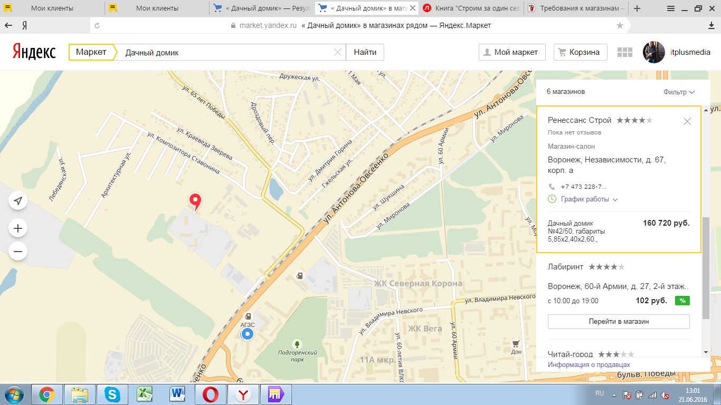
Task: Click the locate-me arrow button on the map
Action: (18, 201)
